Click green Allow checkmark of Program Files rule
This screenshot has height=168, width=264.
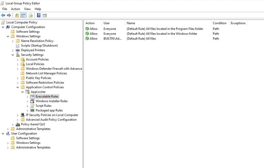click(x=87, y=29)
